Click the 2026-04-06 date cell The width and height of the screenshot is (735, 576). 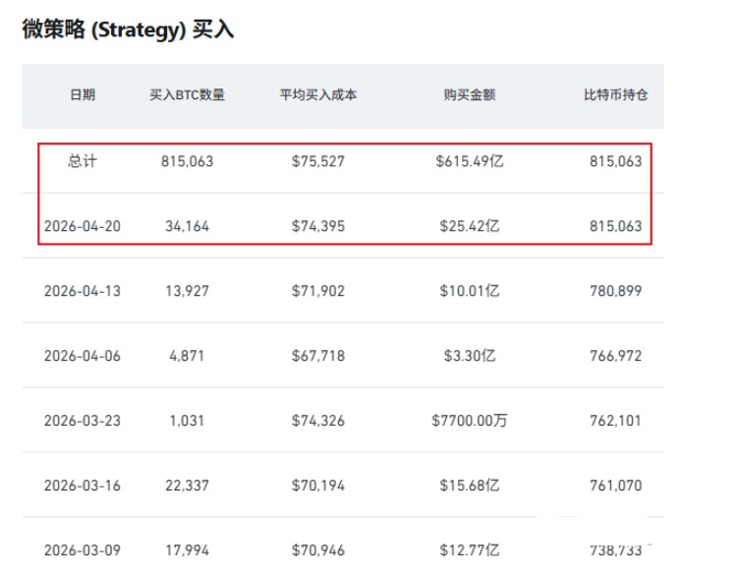tap(83, 356)
